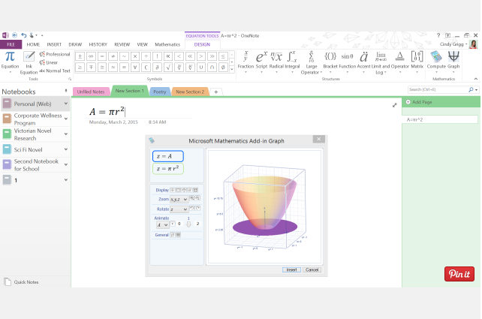Open the FILE tab
482x319 pixels.
[x=11, y=44]
